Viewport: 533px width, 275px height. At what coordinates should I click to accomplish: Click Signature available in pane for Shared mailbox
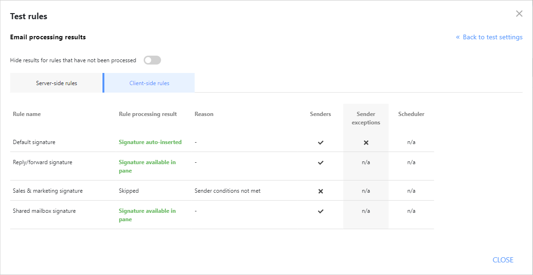147,215
